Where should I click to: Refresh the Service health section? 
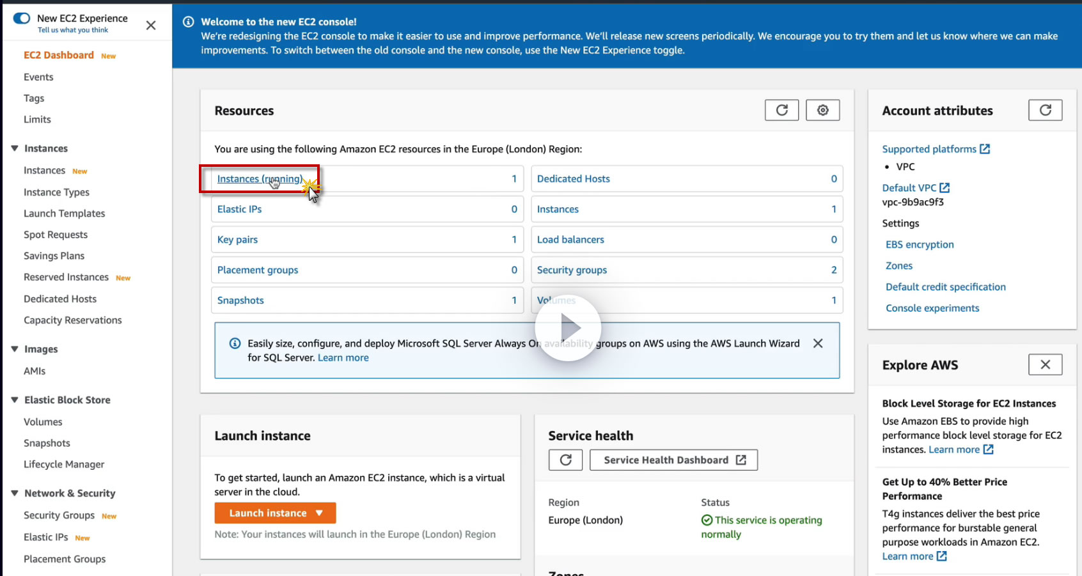(x=565, y=460)
